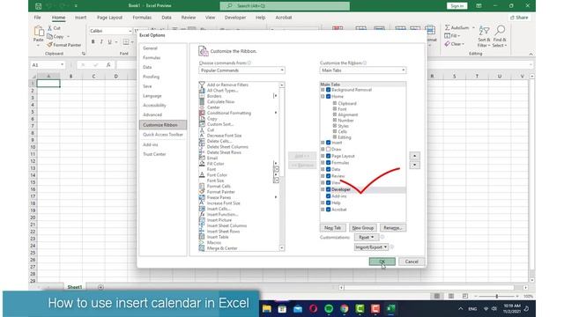Uncheck the Acrobat tab checkbox

329,210
